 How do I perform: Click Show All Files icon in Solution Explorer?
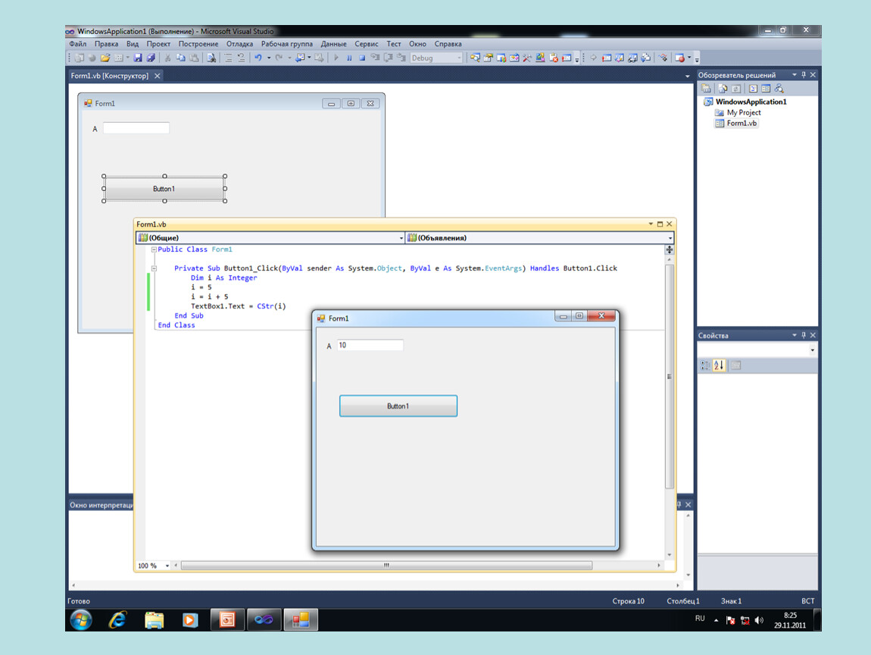point(723,89)
